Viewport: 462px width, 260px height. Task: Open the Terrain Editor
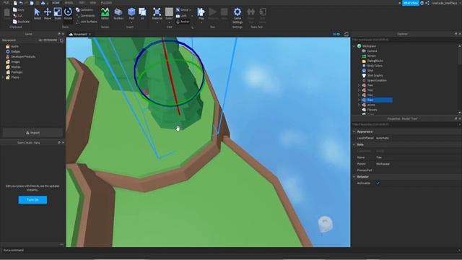(x=105, y=14)
